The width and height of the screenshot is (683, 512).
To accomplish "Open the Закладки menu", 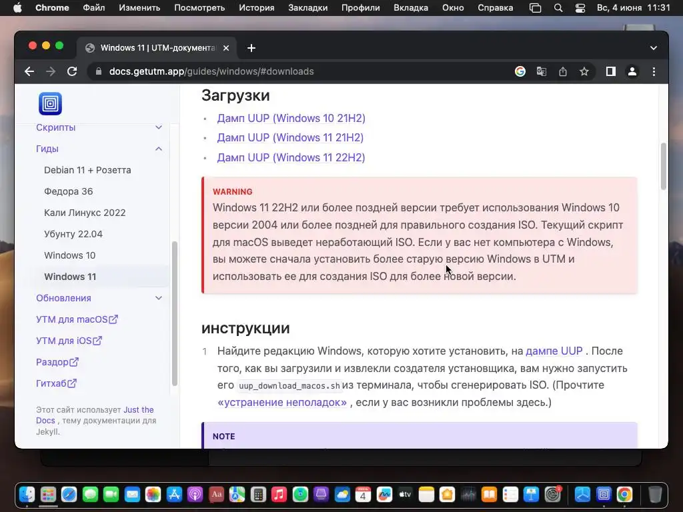I will tap(308, 8).
